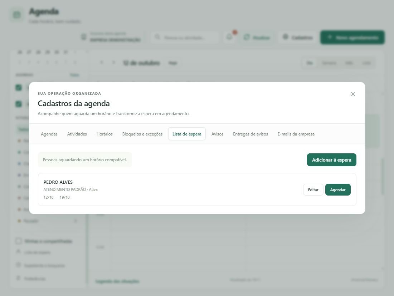Open the Avisos tab
The height and width of the screenshot is (296, 394).
(217, 134)
